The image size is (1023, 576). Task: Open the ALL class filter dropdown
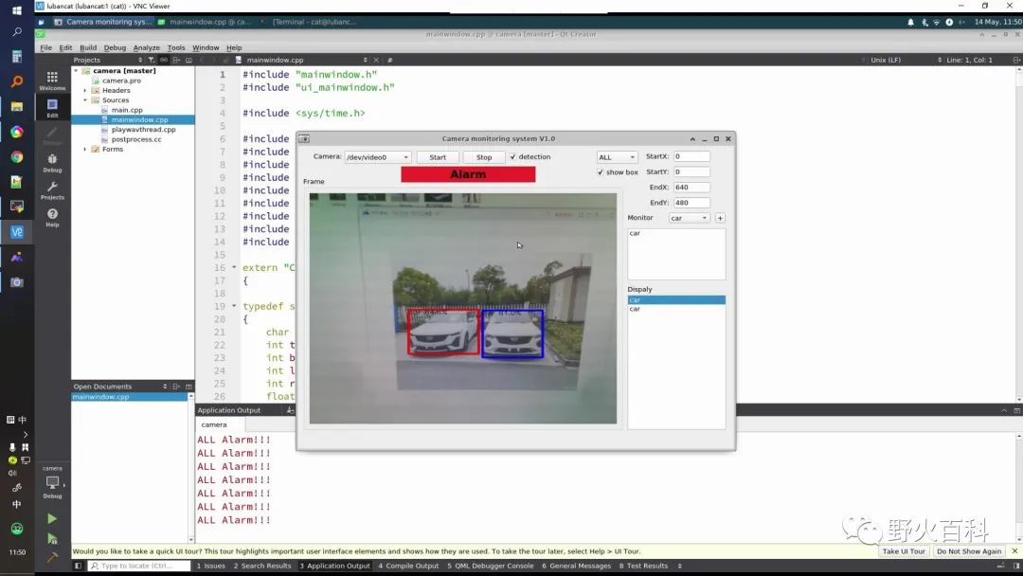point(617,157)
